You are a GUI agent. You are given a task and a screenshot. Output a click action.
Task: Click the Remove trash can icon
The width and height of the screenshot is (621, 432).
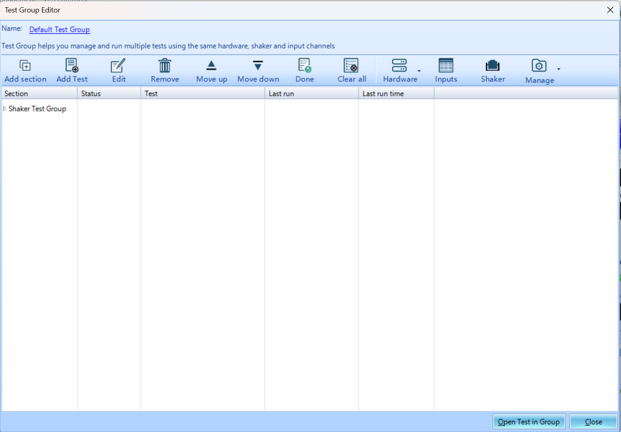point(165,66)
